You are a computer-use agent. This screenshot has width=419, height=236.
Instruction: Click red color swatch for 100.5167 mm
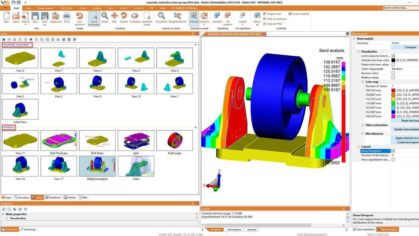[x=393, y=90]
